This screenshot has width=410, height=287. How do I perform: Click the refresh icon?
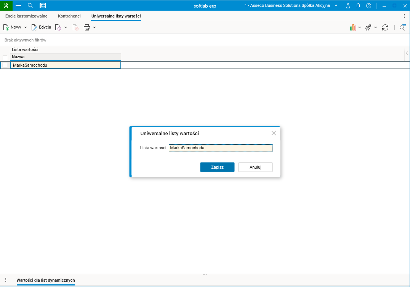[x=385, y=27]
